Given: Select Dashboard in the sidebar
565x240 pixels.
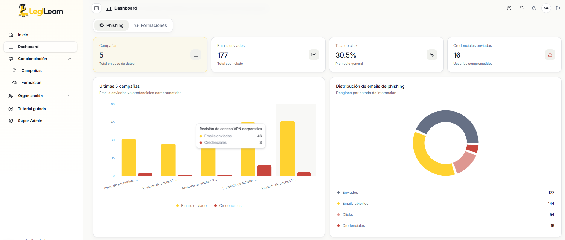Looking at the screenshot, I should [x=40, y=47].
